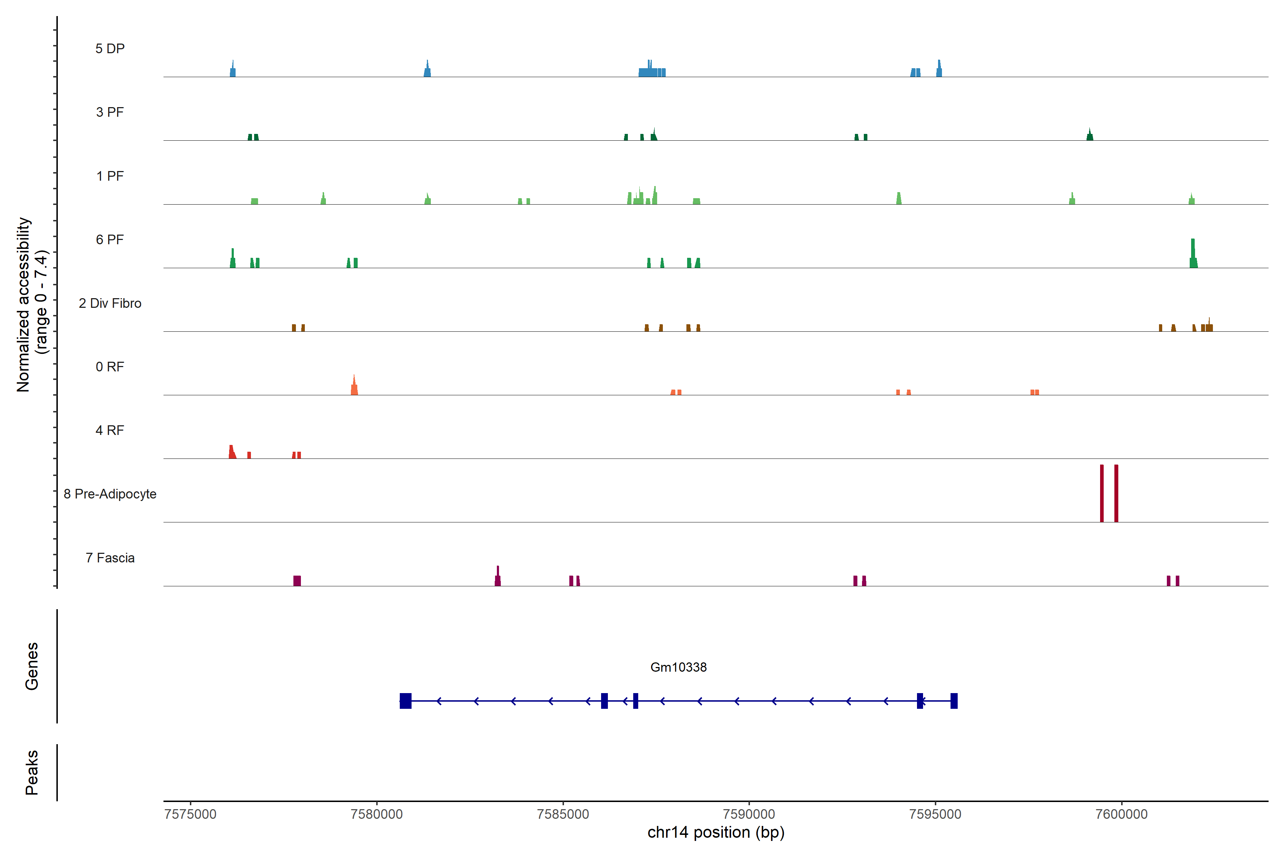Click the 0 RF track label
The width and height of the screenshot is (1285, 857).
tap(110, 367)
